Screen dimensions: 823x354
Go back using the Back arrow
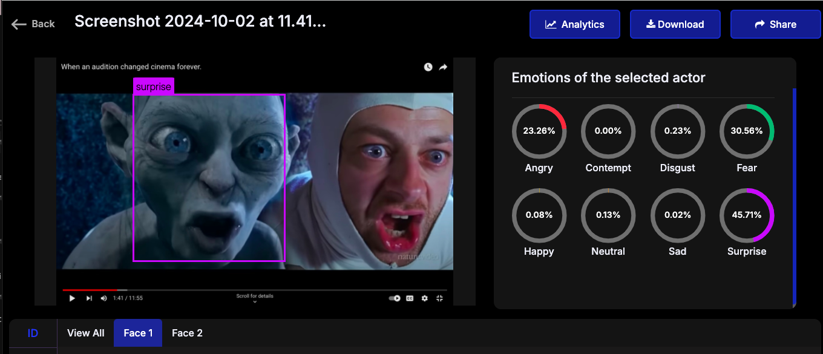33,24
